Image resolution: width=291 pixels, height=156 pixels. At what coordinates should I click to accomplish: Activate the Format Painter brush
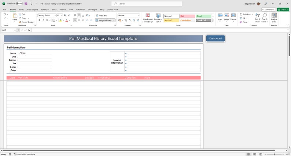pos(20,22)
